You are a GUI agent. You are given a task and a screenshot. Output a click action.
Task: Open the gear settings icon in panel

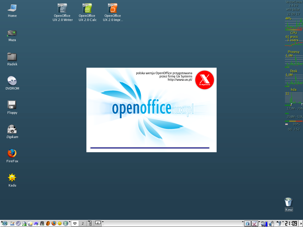[18, 223]
